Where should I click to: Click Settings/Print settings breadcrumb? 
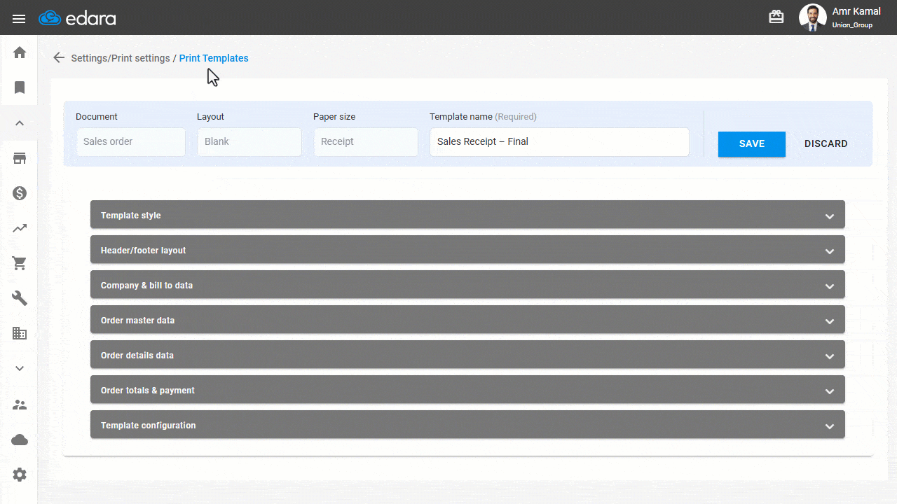click(121, 58)
